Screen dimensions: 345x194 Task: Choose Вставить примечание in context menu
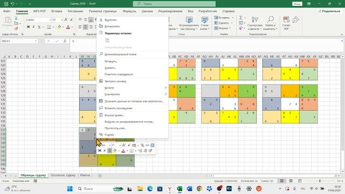tap(119, 108)
